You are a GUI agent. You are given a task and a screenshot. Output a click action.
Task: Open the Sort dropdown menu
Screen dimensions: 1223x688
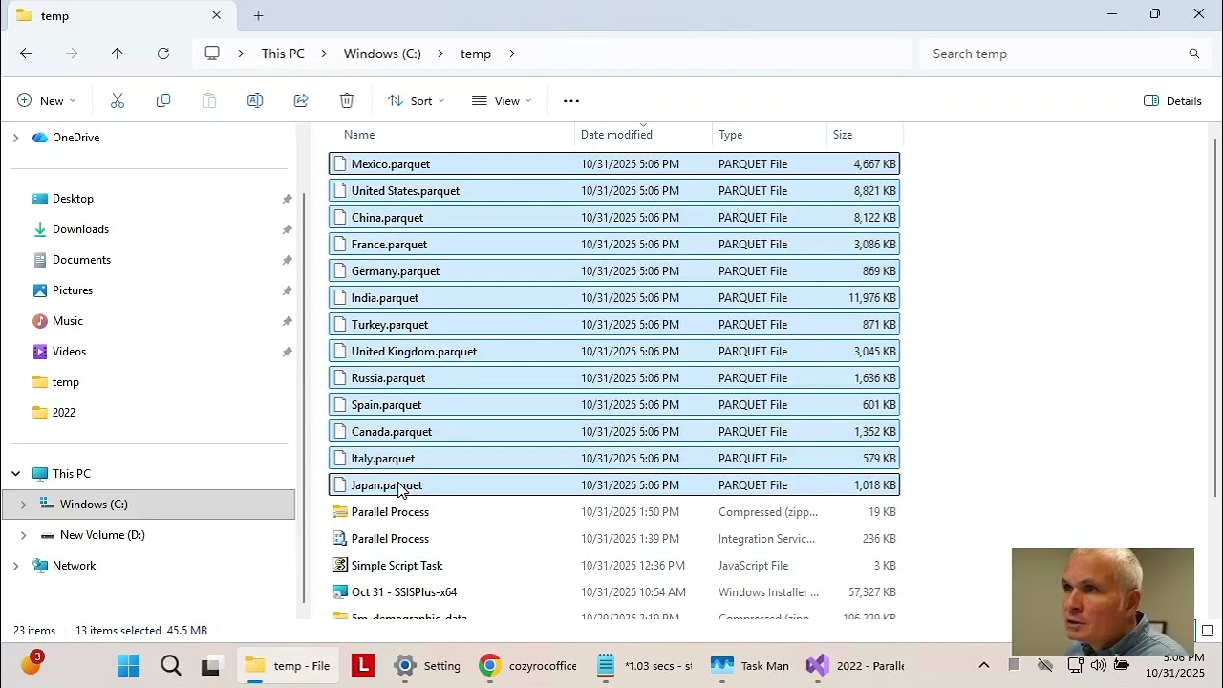[x=416, y=100]
